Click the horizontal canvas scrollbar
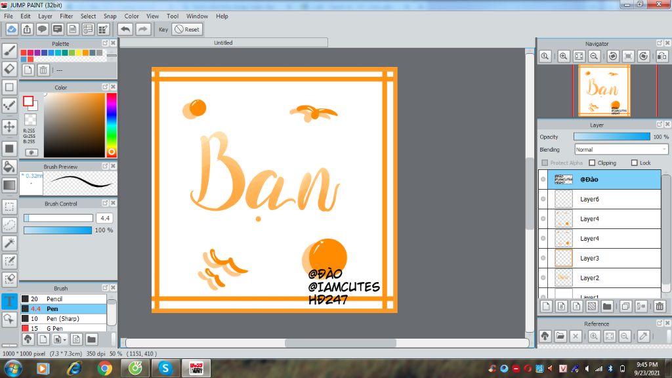 click(x=341, y=343)
